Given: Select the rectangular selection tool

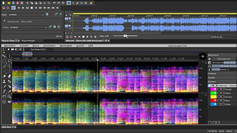Looking at the screenshot, I should coord(4,61).
